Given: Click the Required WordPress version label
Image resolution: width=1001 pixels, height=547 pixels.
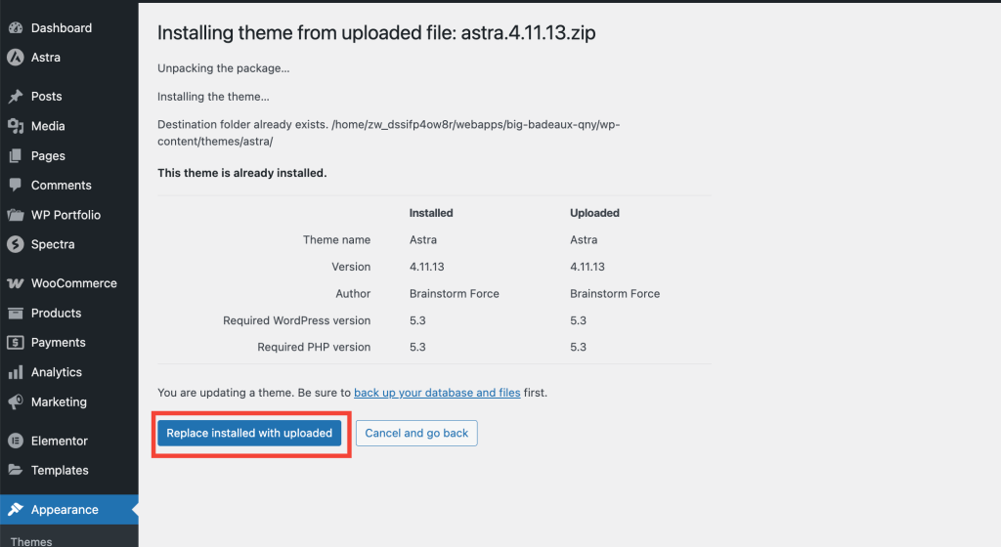Looking at the screenshot, I should coord(297,320).
